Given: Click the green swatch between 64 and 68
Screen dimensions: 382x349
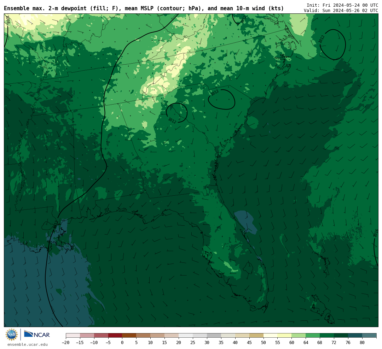Looking at the screenshot, I should click(x=313, y=336).
